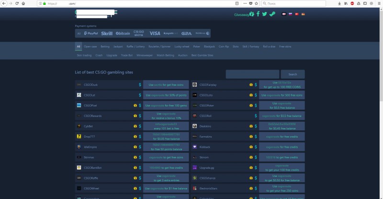Open the Open case category

point(90,47)
